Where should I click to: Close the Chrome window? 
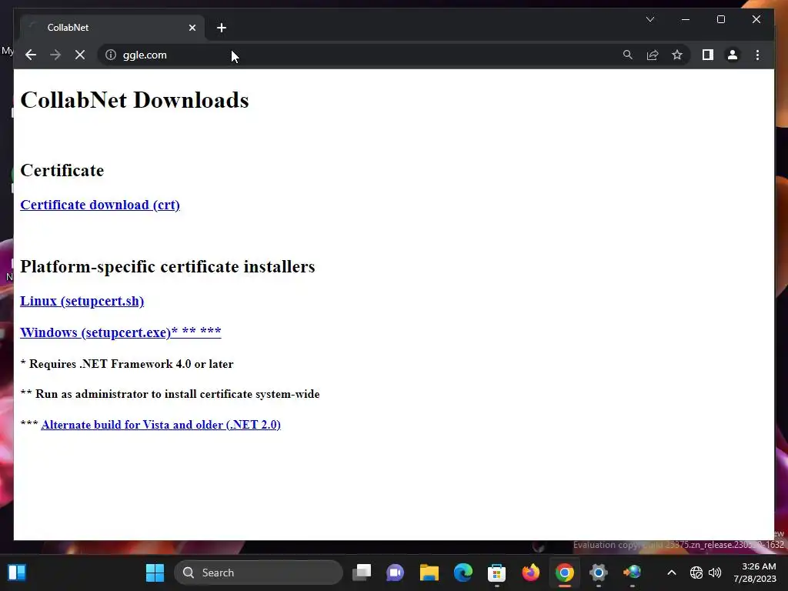click(756, 19)
